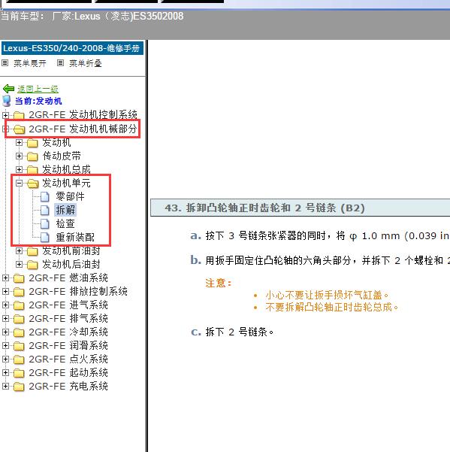Click folder icon of 2GR-FE 发动机控制系统
450x452 pixels.
pyautogui.click(x=19, y=115)
